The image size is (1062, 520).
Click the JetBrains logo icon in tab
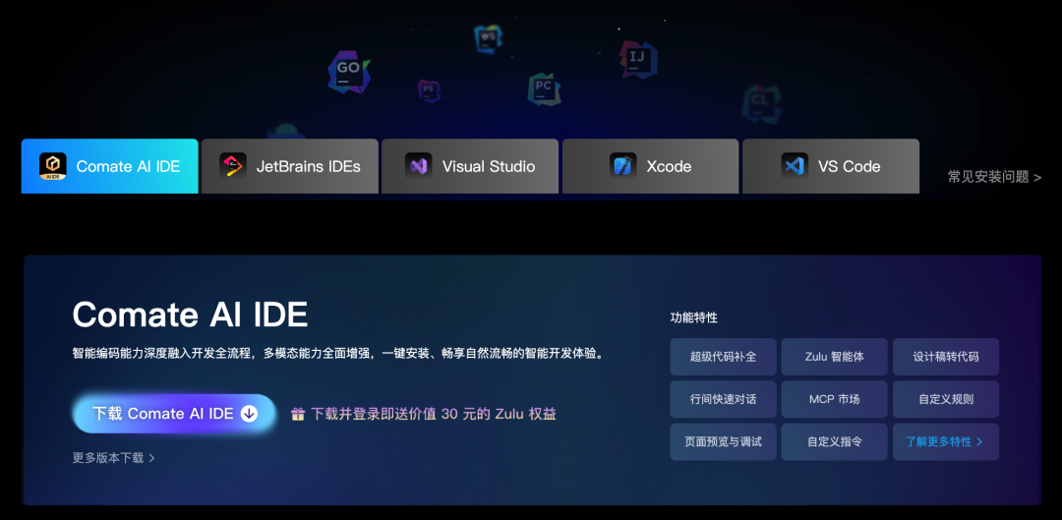[x=233, y=166]
